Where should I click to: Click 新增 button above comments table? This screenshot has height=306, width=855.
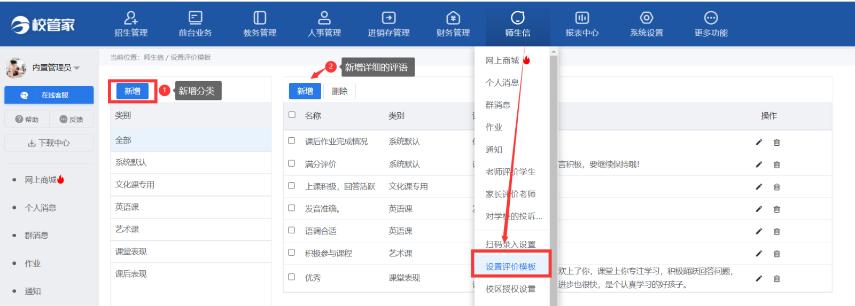pyautogui.click(x=305, y=91)
